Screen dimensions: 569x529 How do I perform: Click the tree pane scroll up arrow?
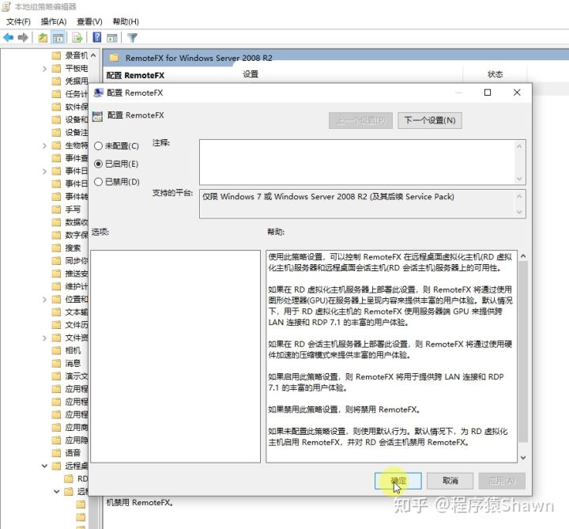[x=93, y=55]
